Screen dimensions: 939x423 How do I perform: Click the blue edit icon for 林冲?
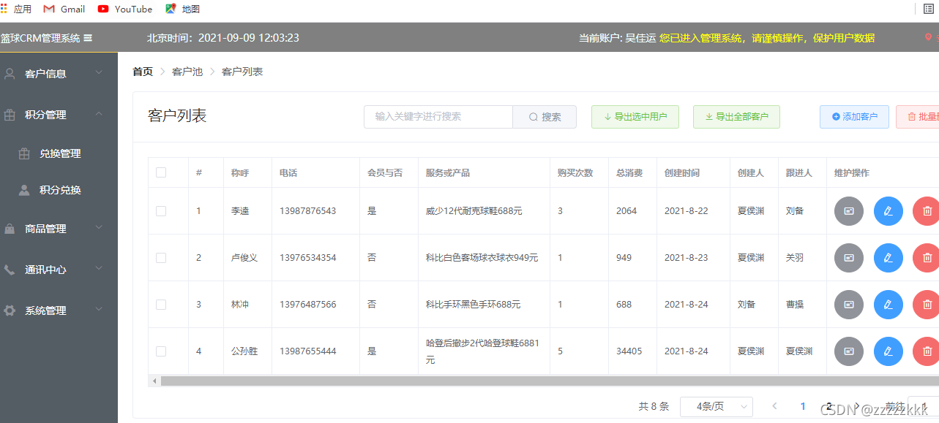point(889,305)
